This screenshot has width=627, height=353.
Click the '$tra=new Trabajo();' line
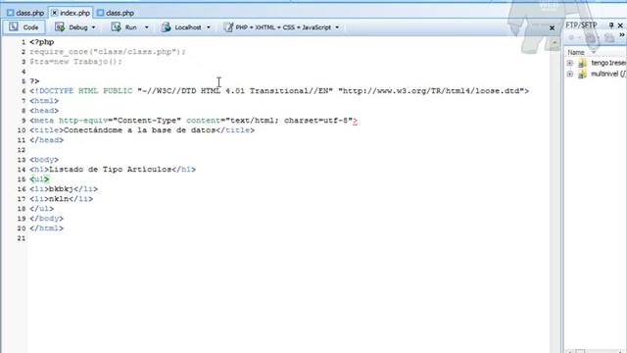[x=75, y=62]
